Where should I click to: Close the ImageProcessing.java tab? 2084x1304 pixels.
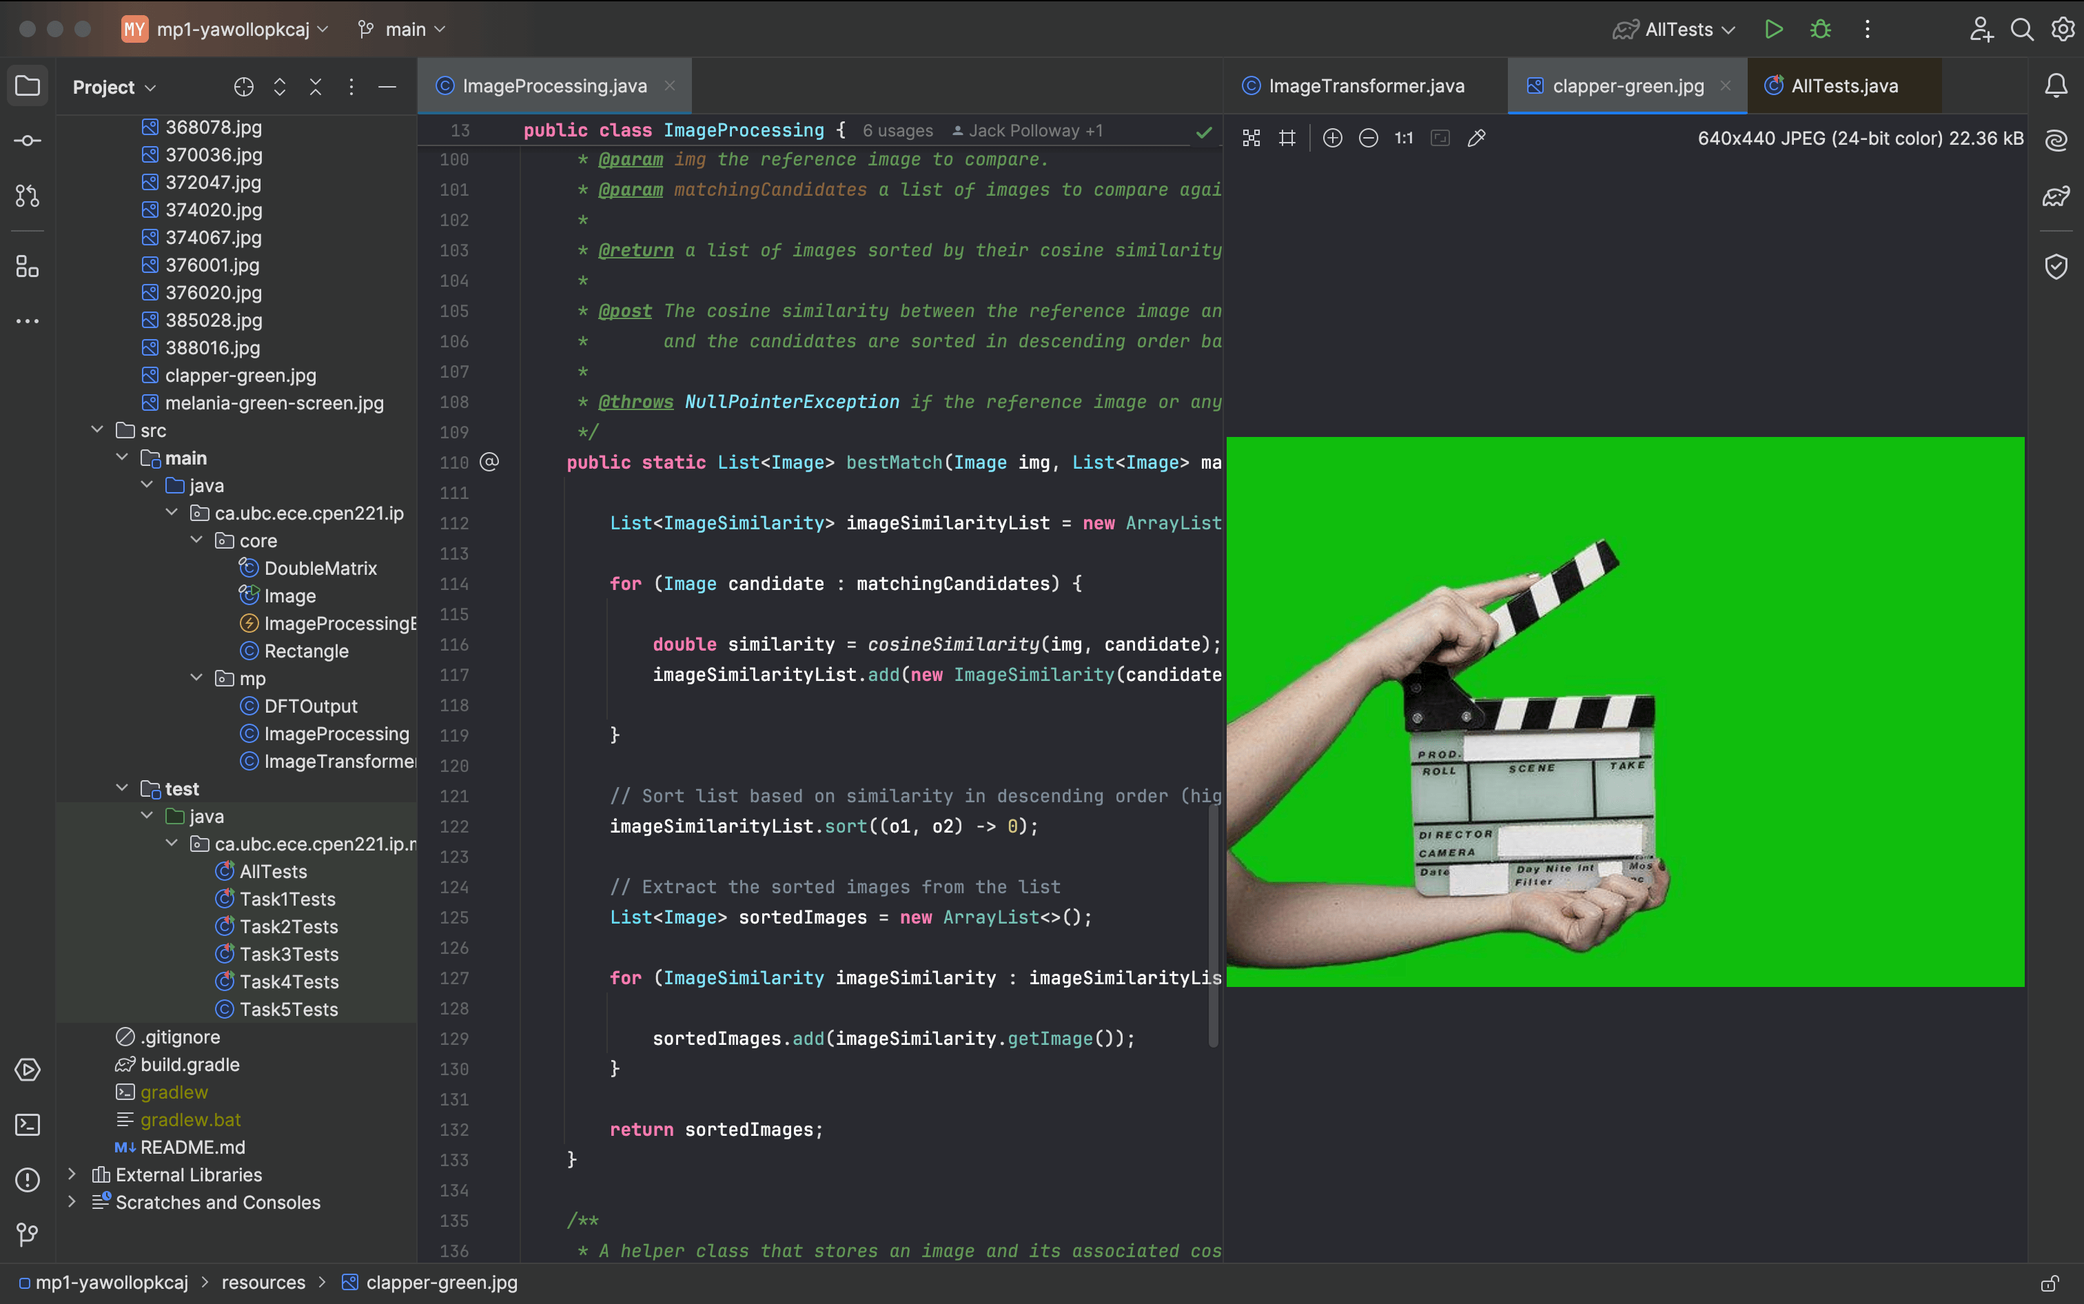pyautogui.click(x=670, y=85)
